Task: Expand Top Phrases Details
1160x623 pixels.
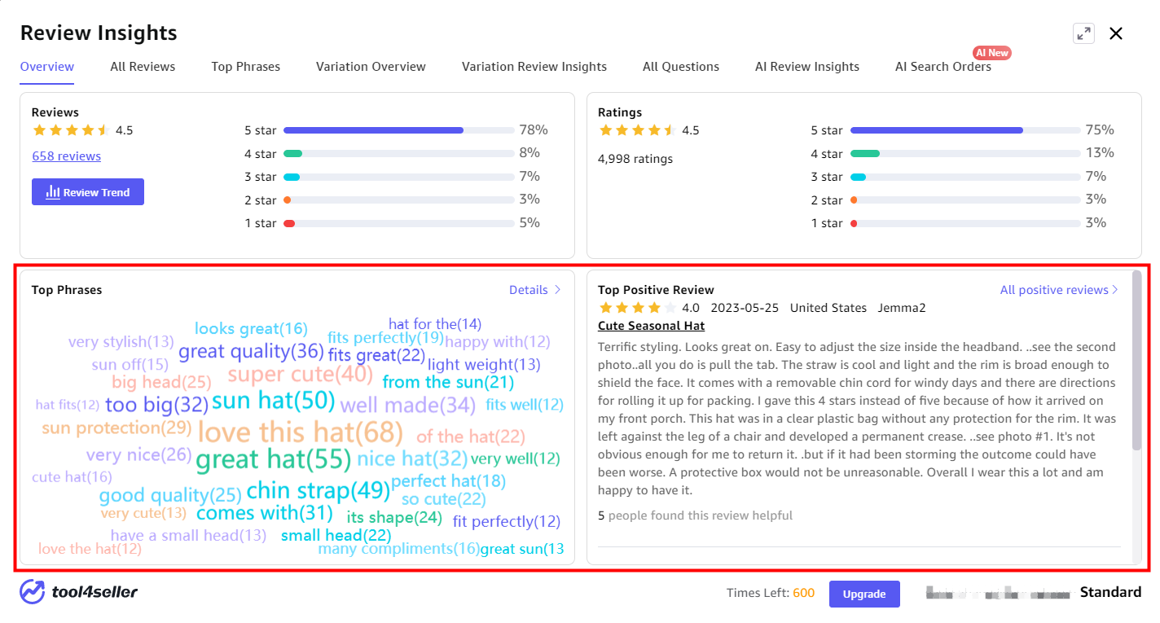Action: point(534,290)
